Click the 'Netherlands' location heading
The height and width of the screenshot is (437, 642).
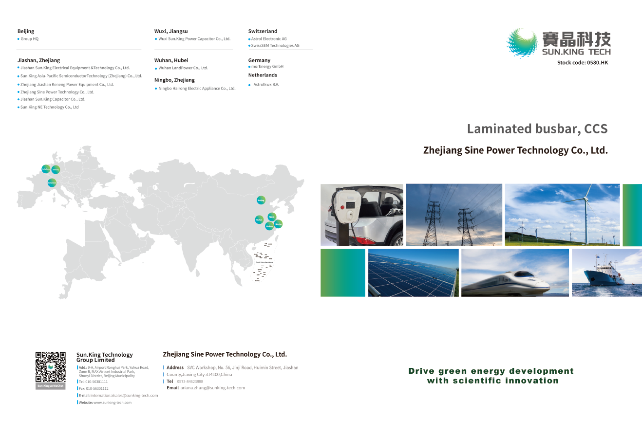[263, 75]
